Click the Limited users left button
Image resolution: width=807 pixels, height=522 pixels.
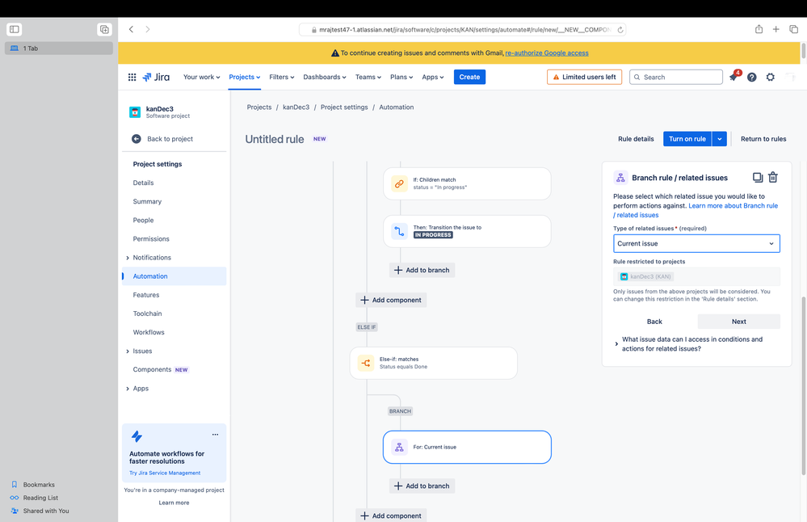584,78
